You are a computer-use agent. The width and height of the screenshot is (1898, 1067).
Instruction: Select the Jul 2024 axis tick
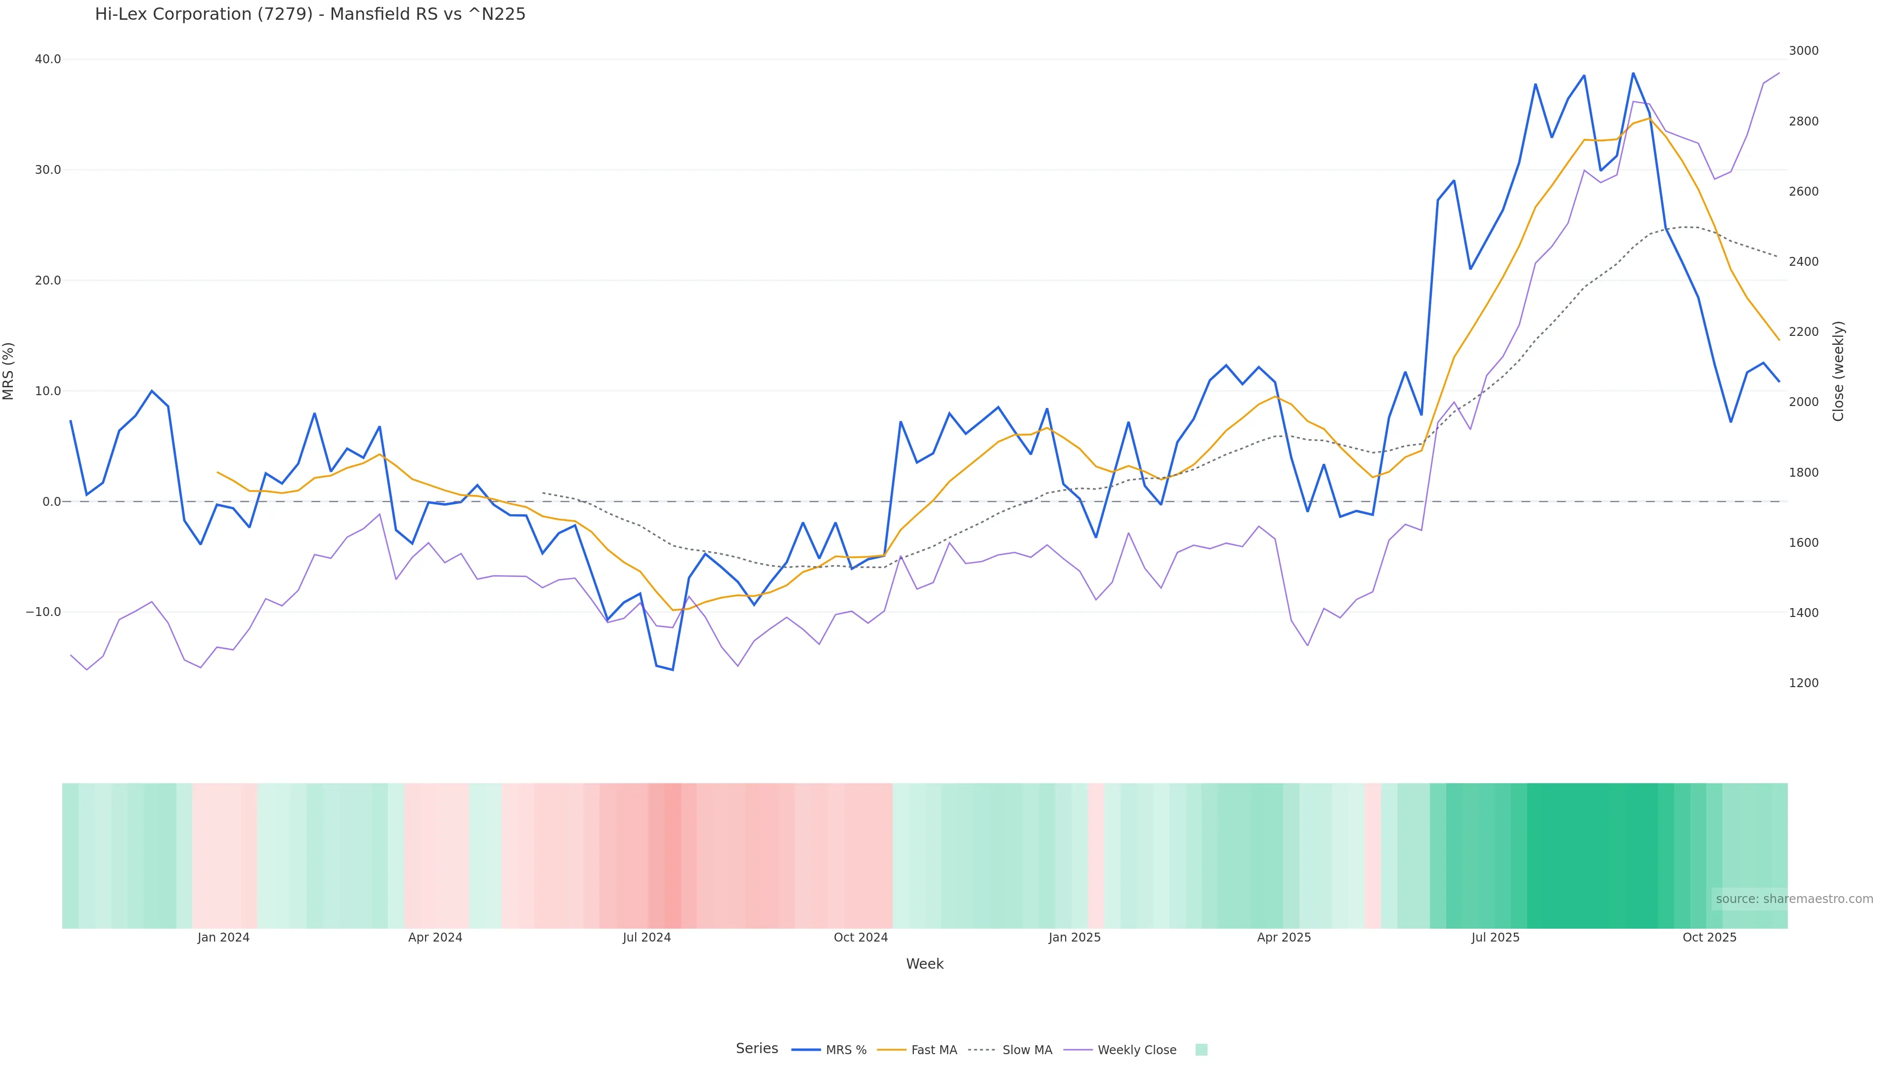click(646, 938)
